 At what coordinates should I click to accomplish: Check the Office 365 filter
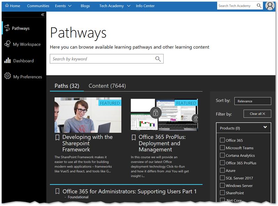(x=222, y=140)
